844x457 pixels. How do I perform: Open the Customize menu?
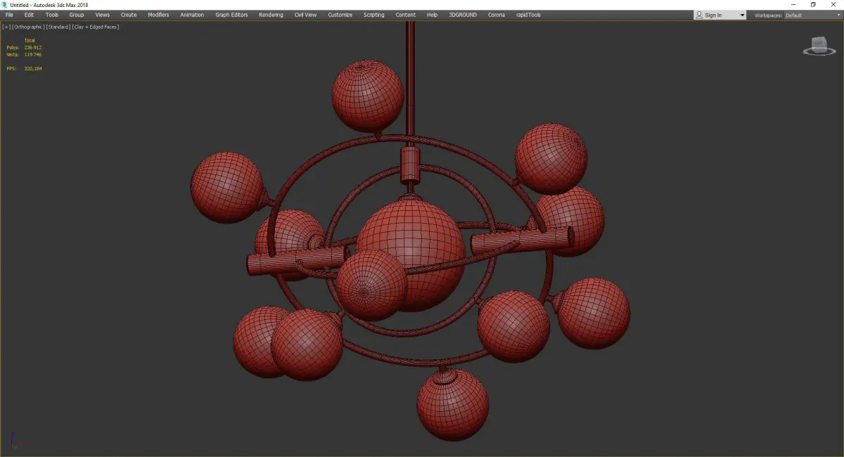340,15
